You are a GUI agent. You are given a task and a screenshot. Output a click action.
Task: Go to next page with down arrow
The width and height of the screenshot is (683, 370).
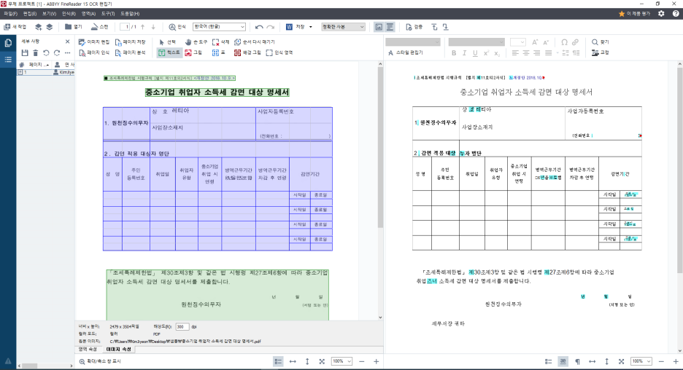[153, 27]
